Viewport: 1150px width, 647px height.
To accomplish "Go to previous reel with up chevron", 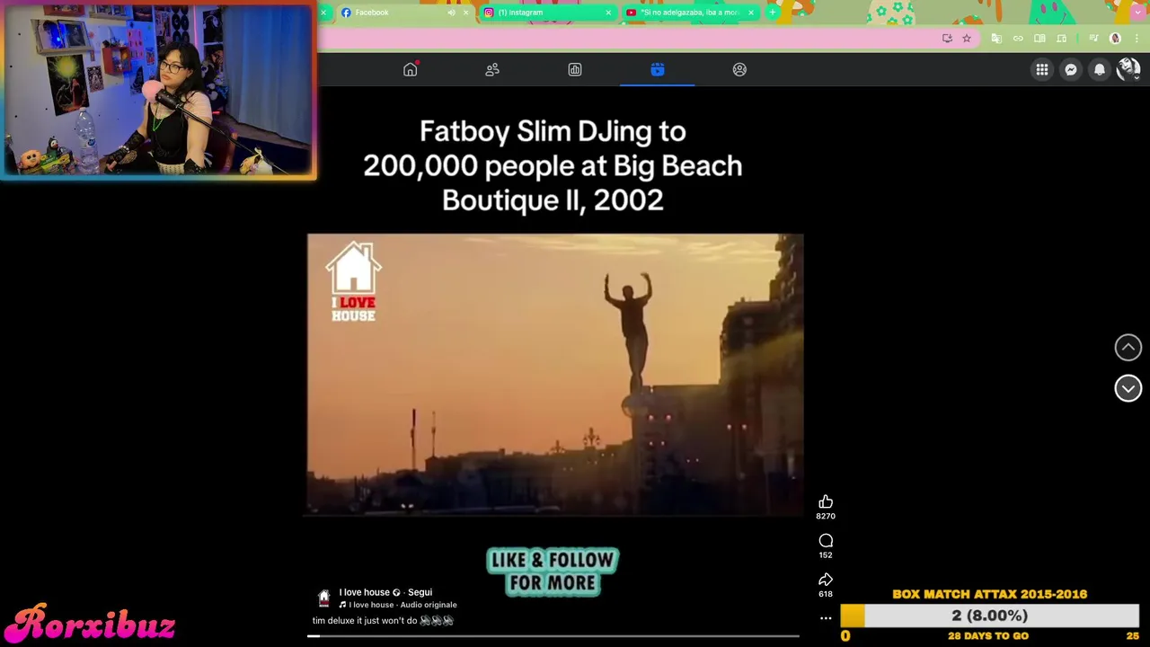I will [1128, 347].
